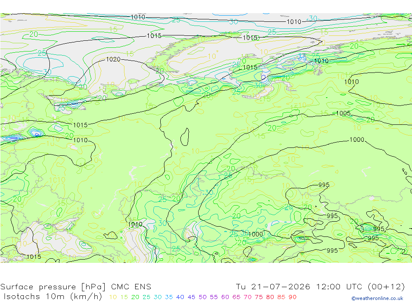412x302 pixels.
Task: Click the blue 40 legend value
Action: tap(180, 297)
